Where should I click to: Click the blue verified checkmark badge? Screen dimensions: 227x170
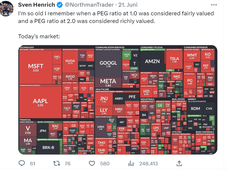pos(59,5)
